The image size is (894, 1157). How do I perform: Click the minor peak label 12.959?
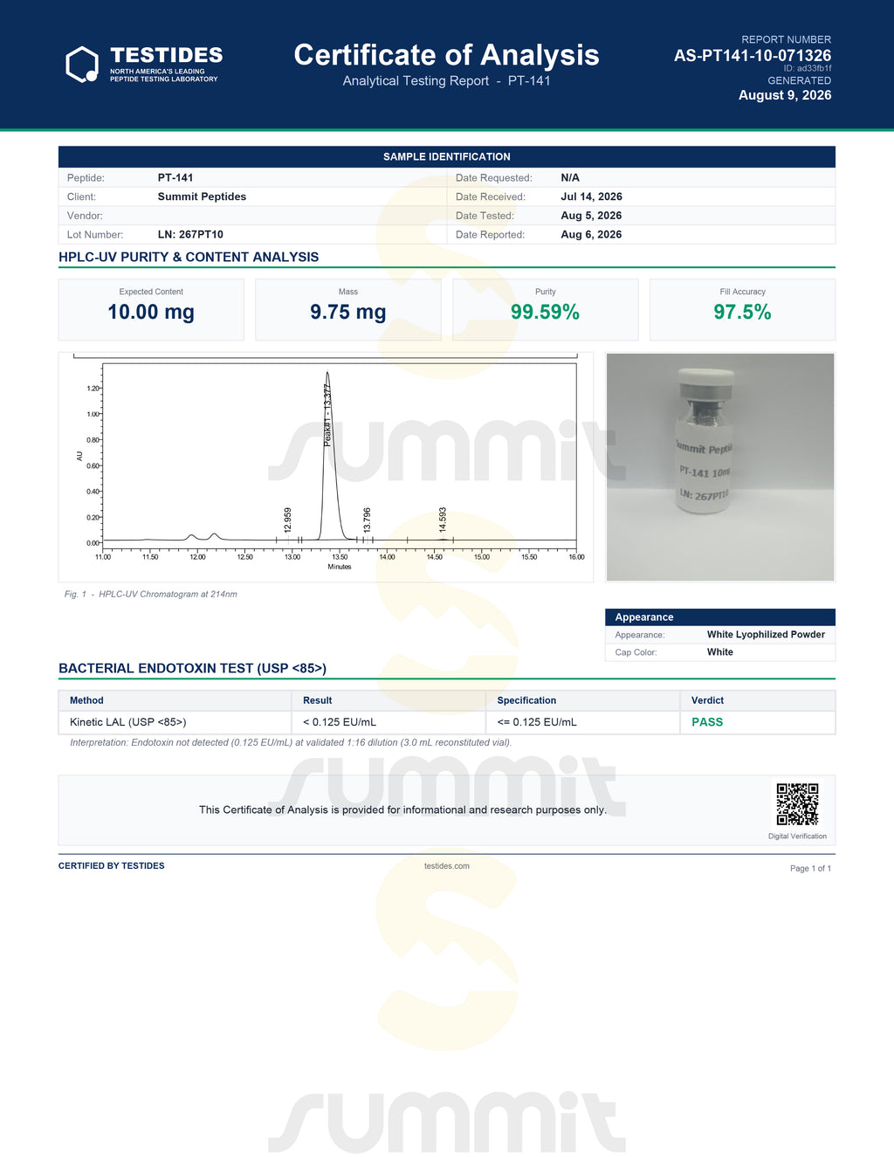288,520
